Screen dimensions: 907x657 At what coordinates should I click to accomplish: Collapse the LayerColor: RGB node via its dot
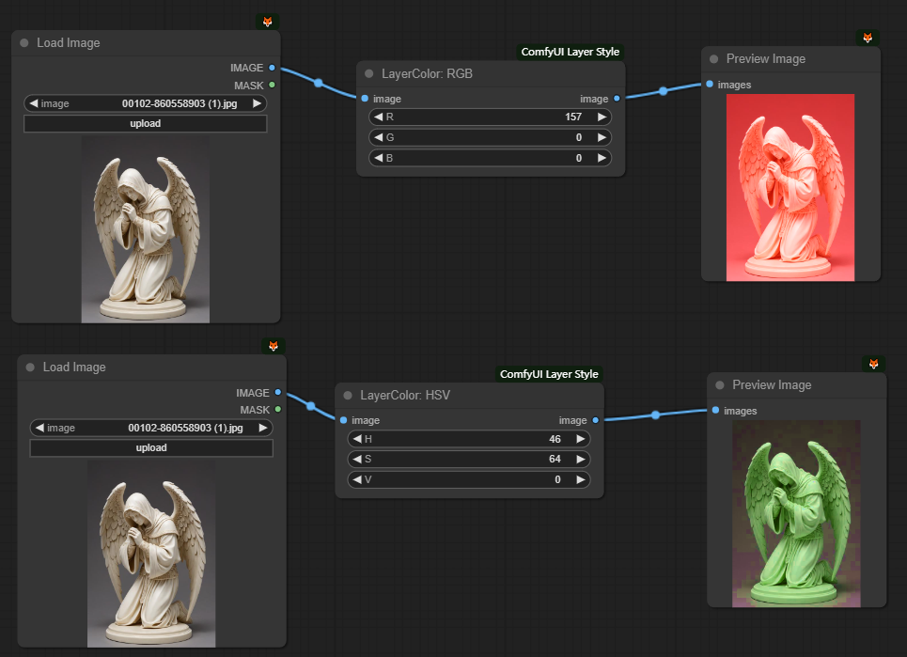(x=369, y=73)
